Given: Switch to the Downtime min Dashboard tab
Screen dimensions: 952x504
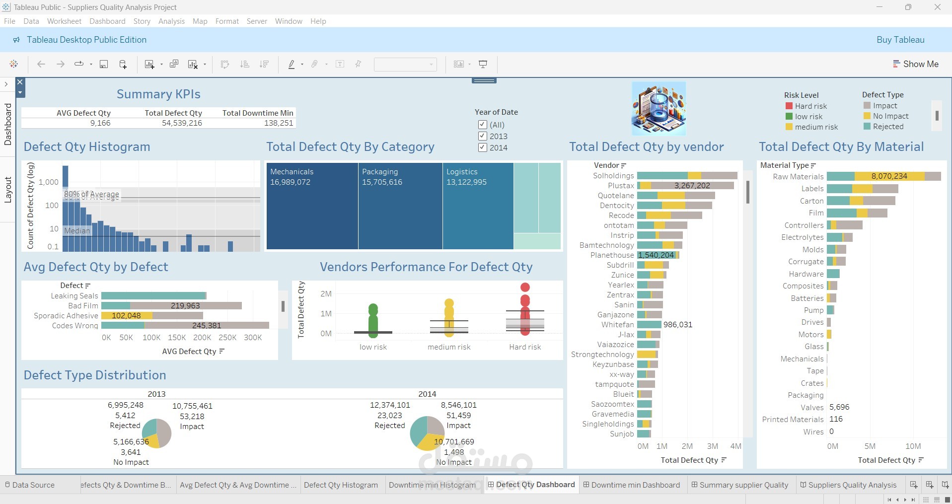Looking at the screenshot, I should (632, 485).
